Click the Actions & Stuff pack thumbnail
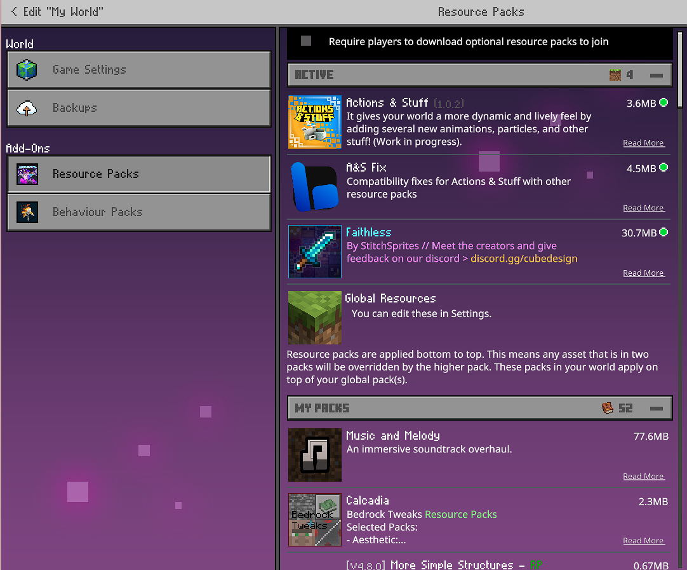The width and height of the screenshot is (687, 570). [314, 122]
